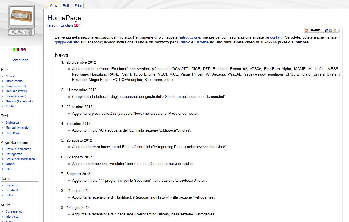The height and width of the screenshot is (222, 349).
Task: Open Biblioteca under Testi
Action: point(12,122)
